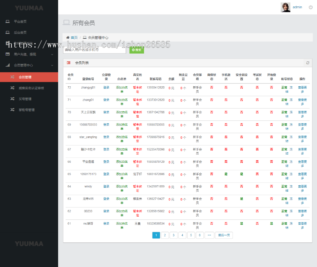Screen dimensions: 317x267
Task: Click the refresh icon in 会员列表 panel header
Action: 307,63
